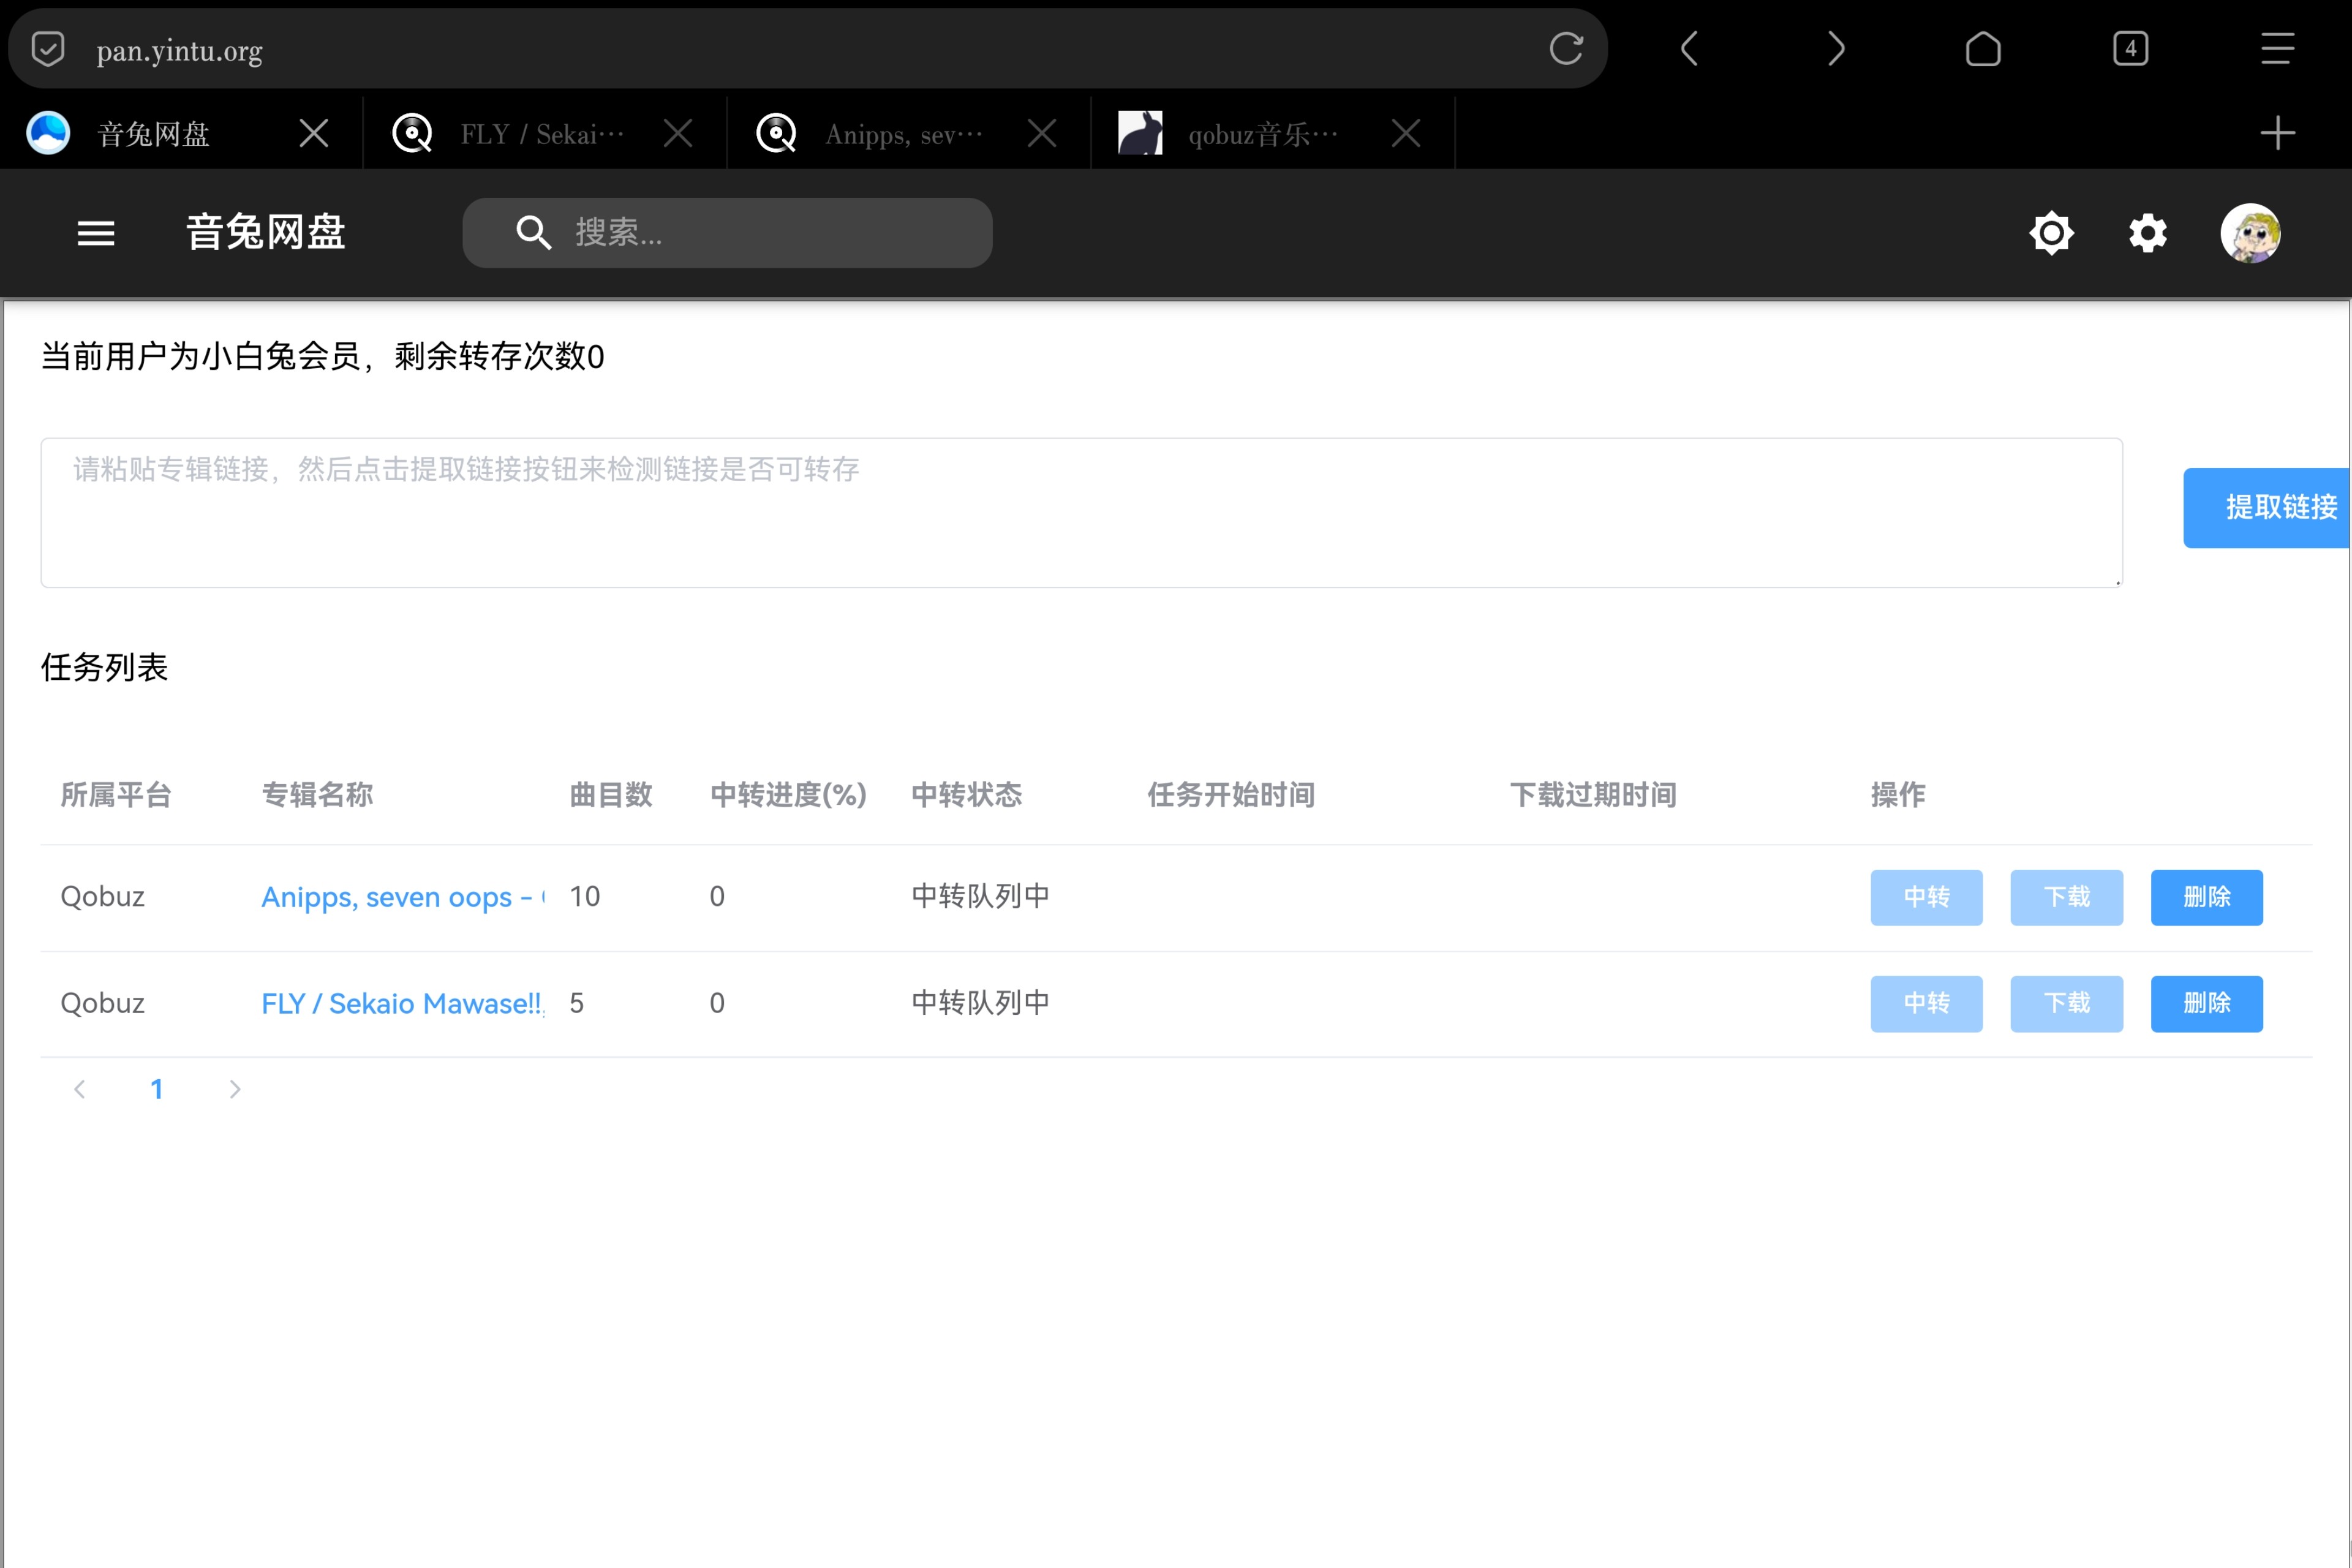Click the 当前用户为小白兔会员 membership notice

coord(322,356)
